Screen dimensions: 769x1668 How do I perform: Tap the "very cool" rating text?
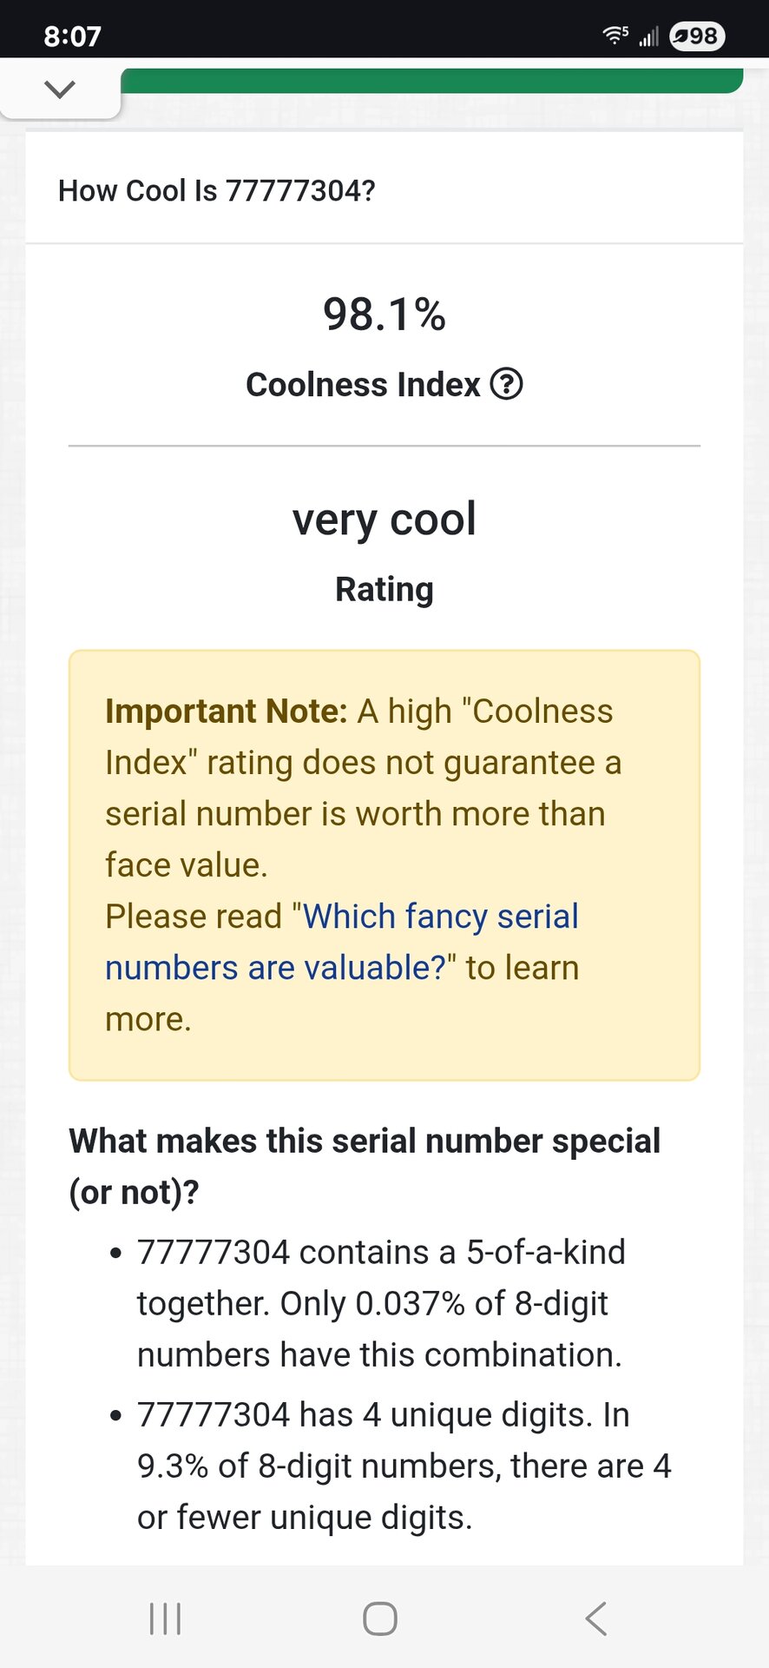384,519
